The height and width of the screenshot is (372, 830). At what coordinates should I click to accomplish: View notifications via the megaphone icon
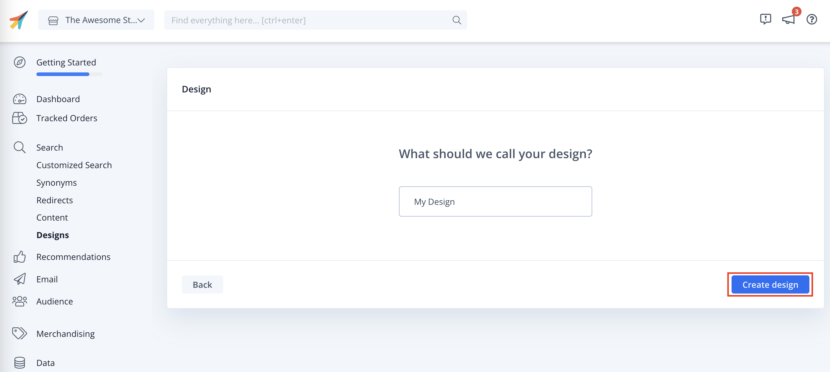(x=788, y=20)
